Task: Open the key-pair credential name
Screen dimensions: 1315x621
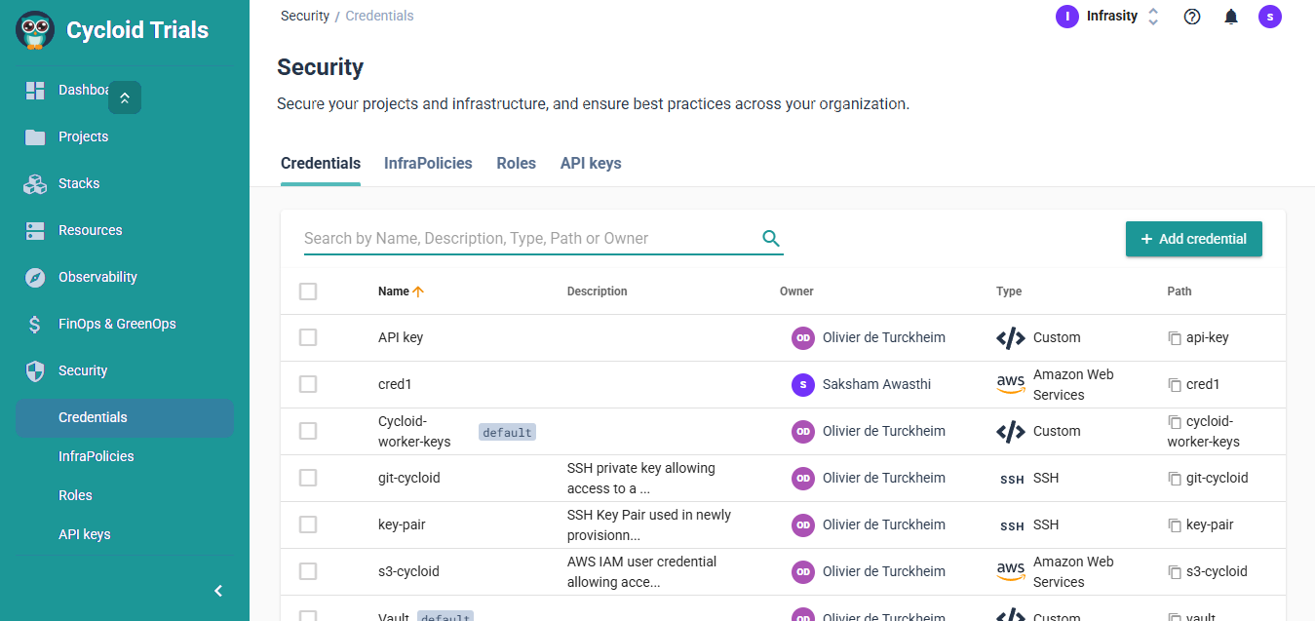Action: tap(402, 525)
